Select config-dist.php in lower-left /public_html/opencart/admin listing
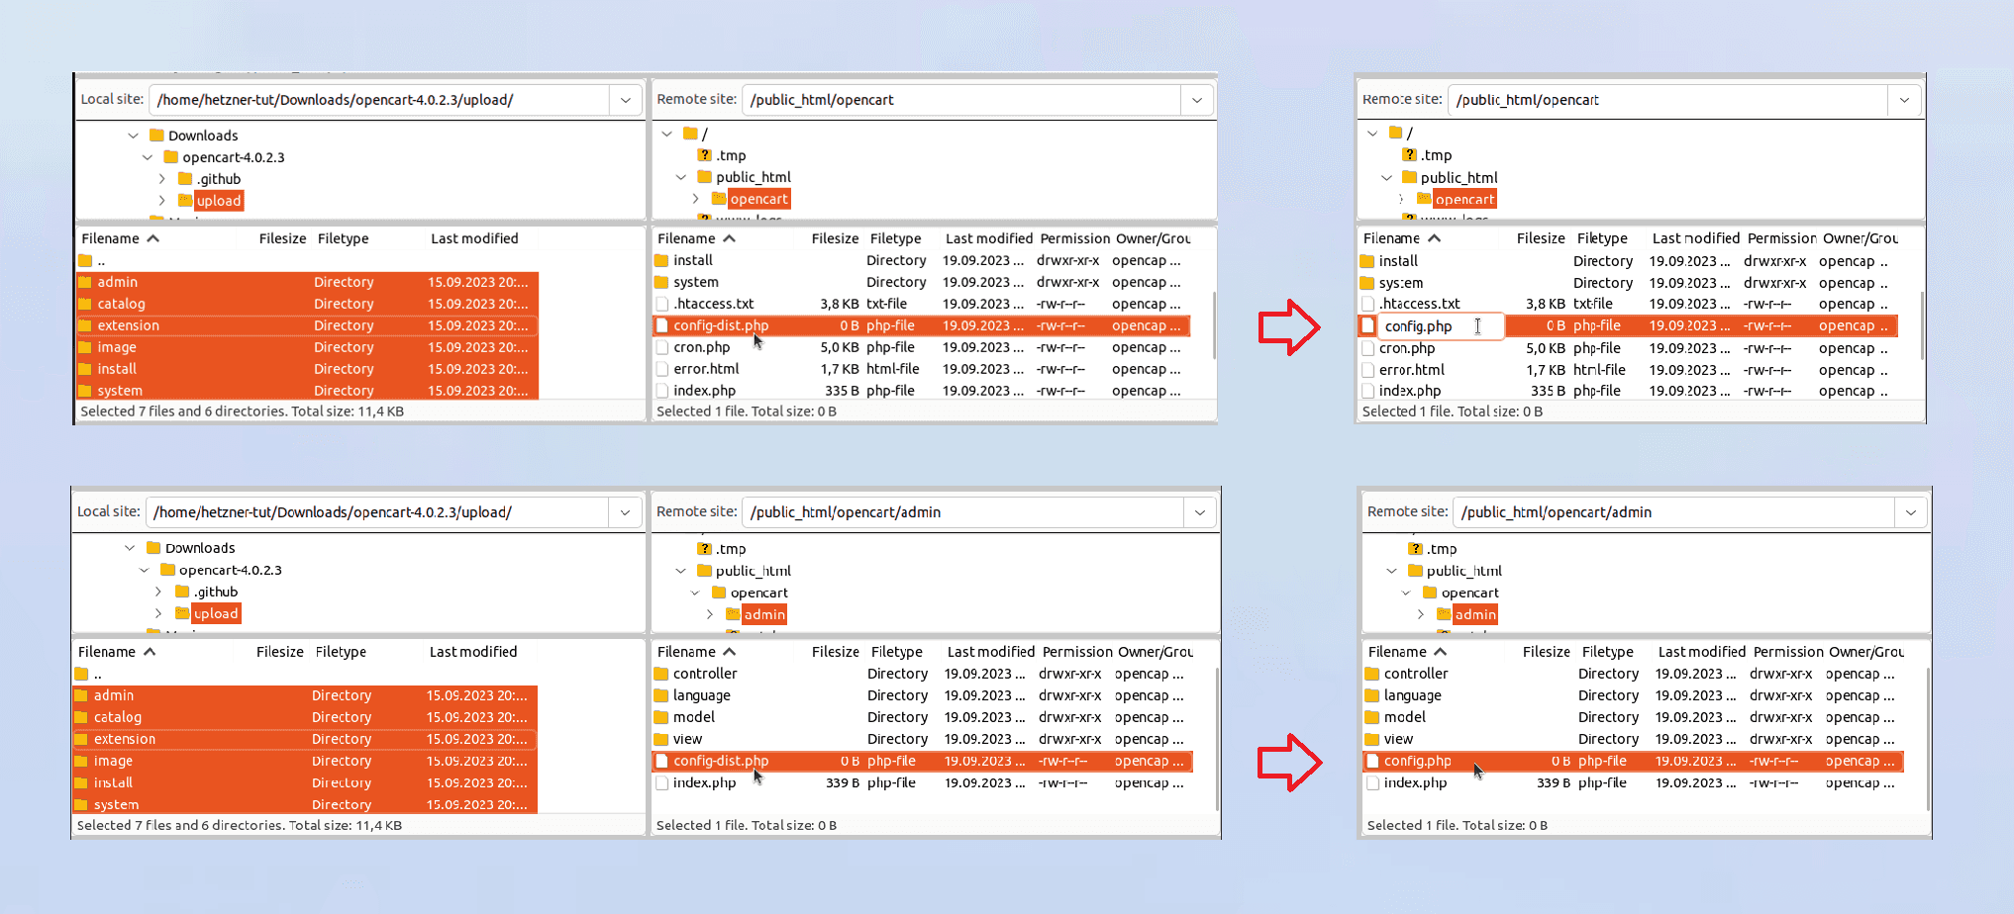Viewport: 2014px width, 914px height. 922,761
